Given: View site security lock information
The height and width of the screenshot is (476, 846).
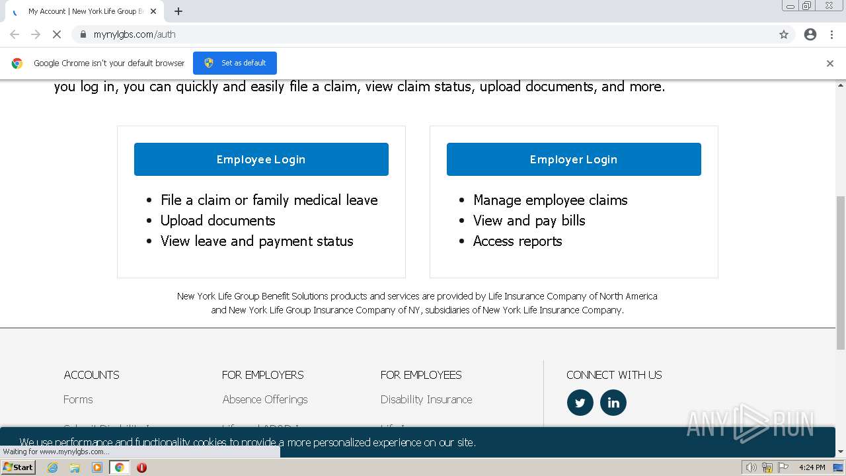Looking at the screenshot, I should tap(83, 34).
